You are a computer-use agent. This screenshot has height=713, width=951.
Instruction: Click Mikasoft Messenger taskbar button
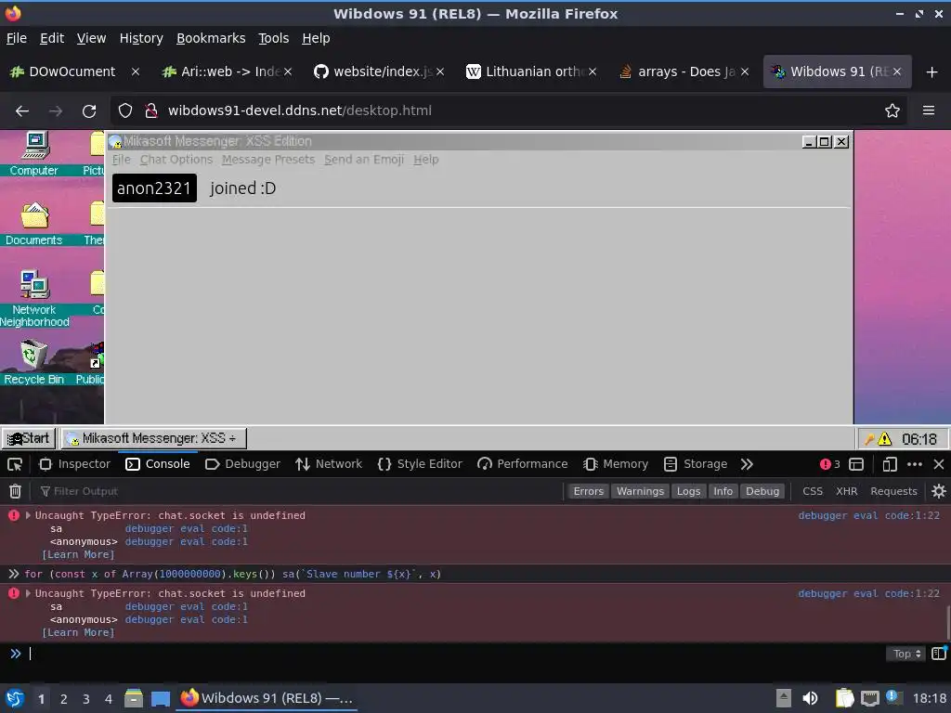153,438
